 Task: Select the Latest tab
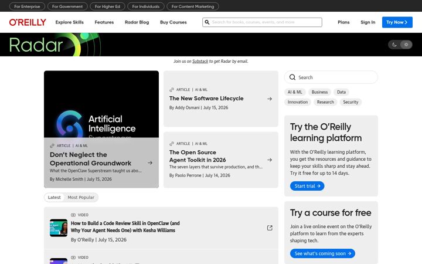click(x=54, y=198)
